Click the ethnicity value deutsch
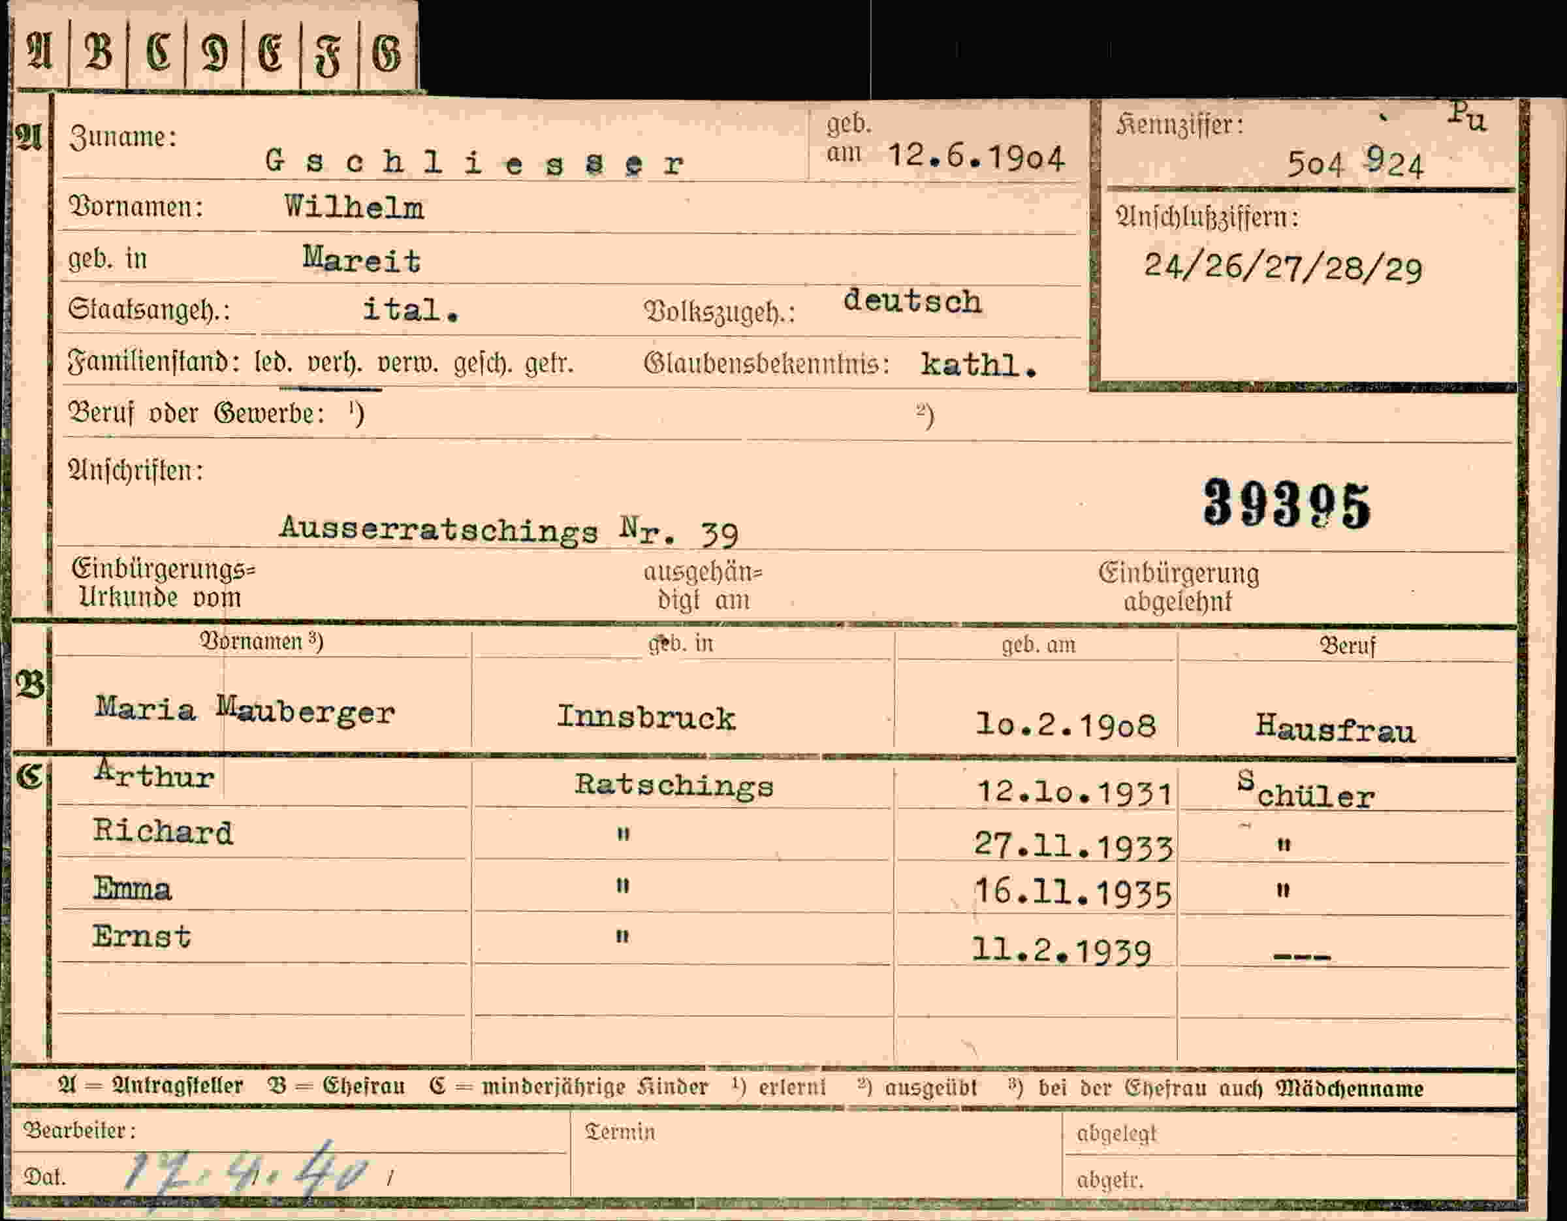The width and height of the screenshot is (1567, 1221). [913, 301]
